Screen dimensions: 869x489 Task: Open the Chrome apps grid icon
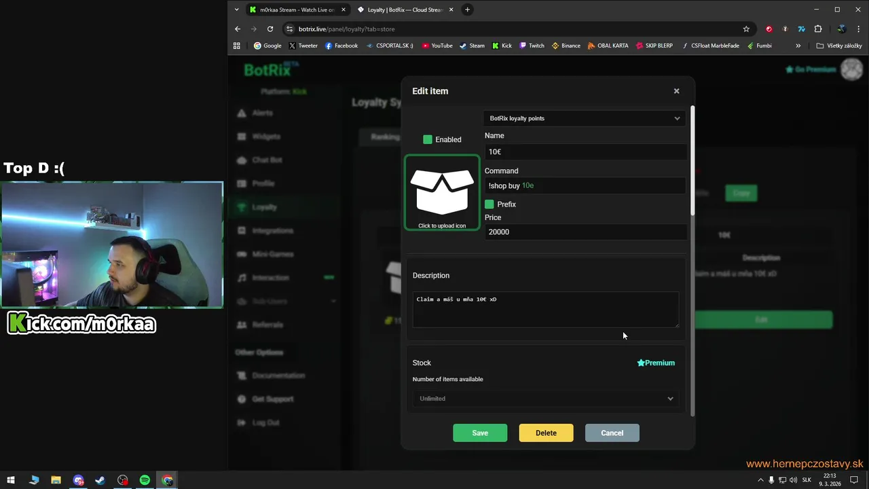236,46
